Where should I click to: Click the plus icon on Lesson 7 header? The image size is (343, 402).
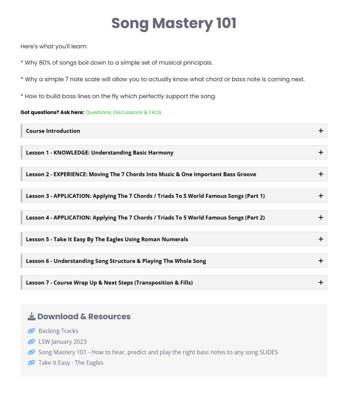pyautogui.click(x=320, y=282)
